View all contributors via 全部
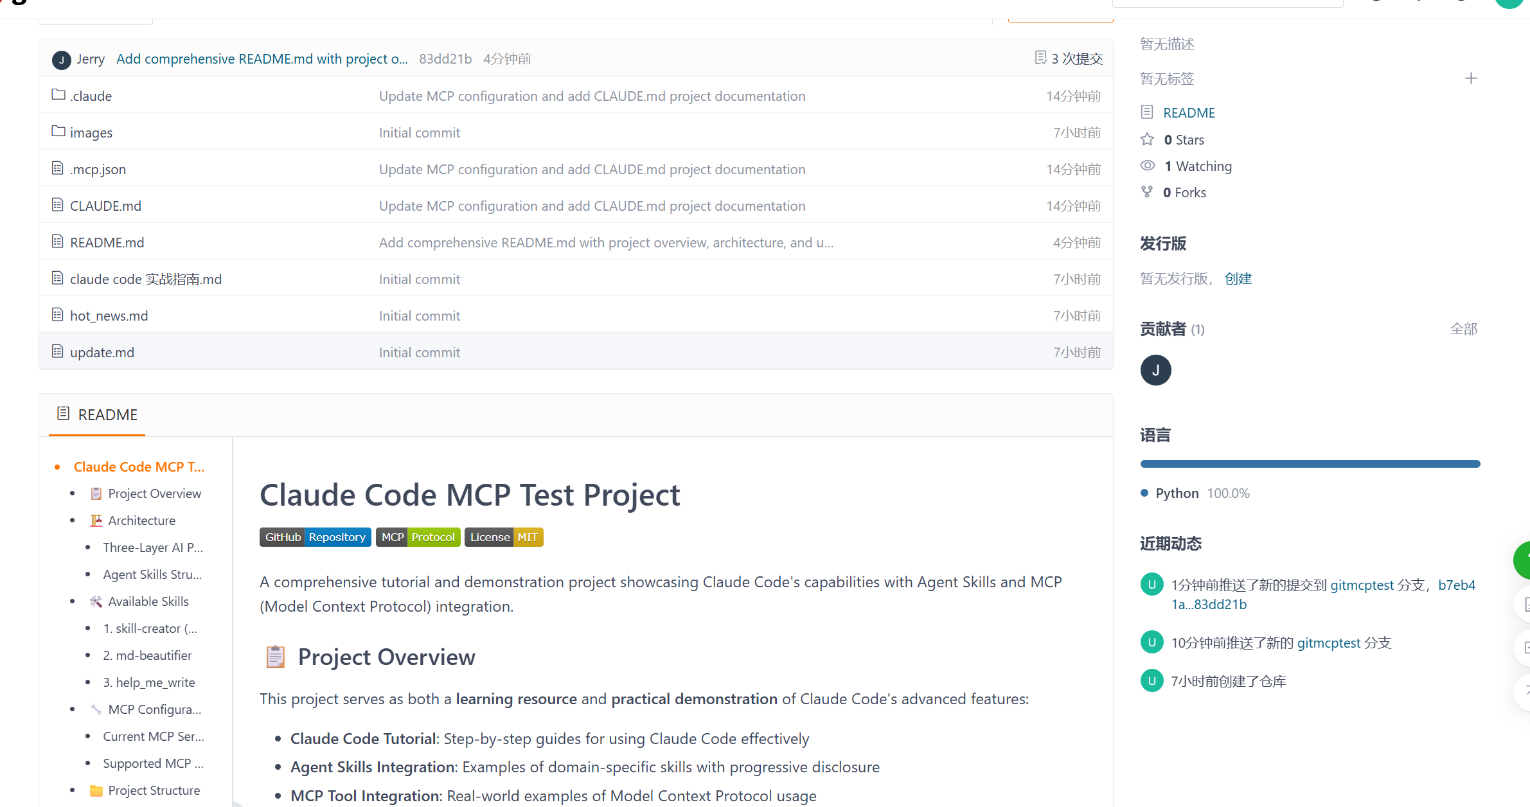The width and height of the screenshot is (1530, 807). (1463, 329)
